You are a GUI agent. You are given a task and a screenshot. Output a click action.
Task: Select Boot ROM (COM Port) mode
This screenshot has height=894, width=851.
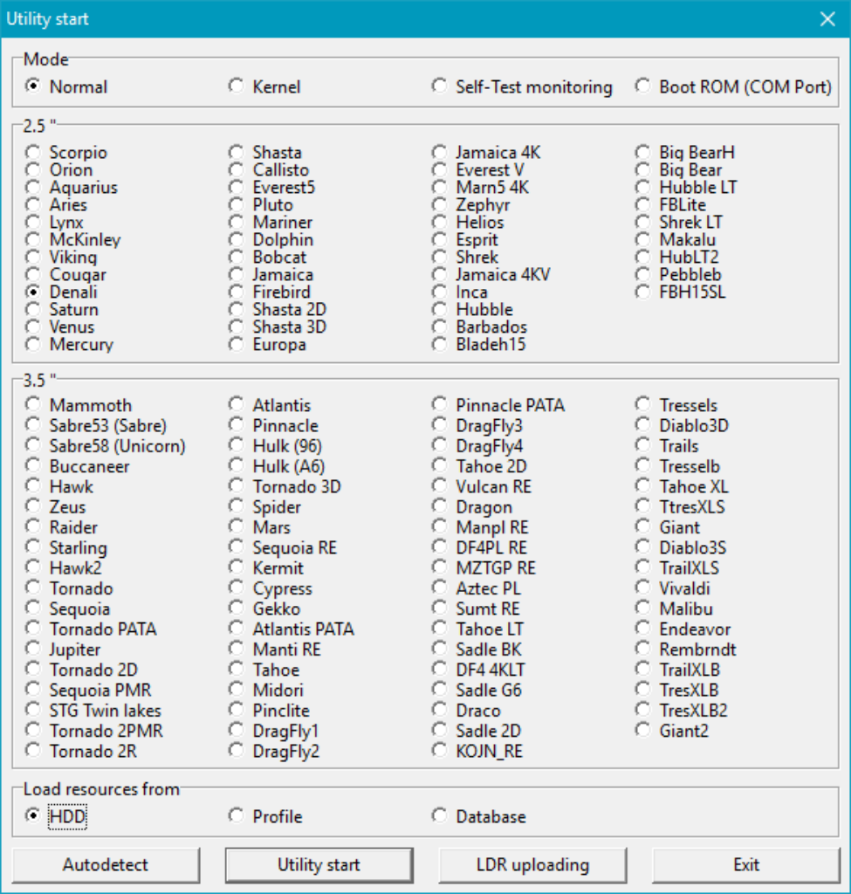pos(643,86)
